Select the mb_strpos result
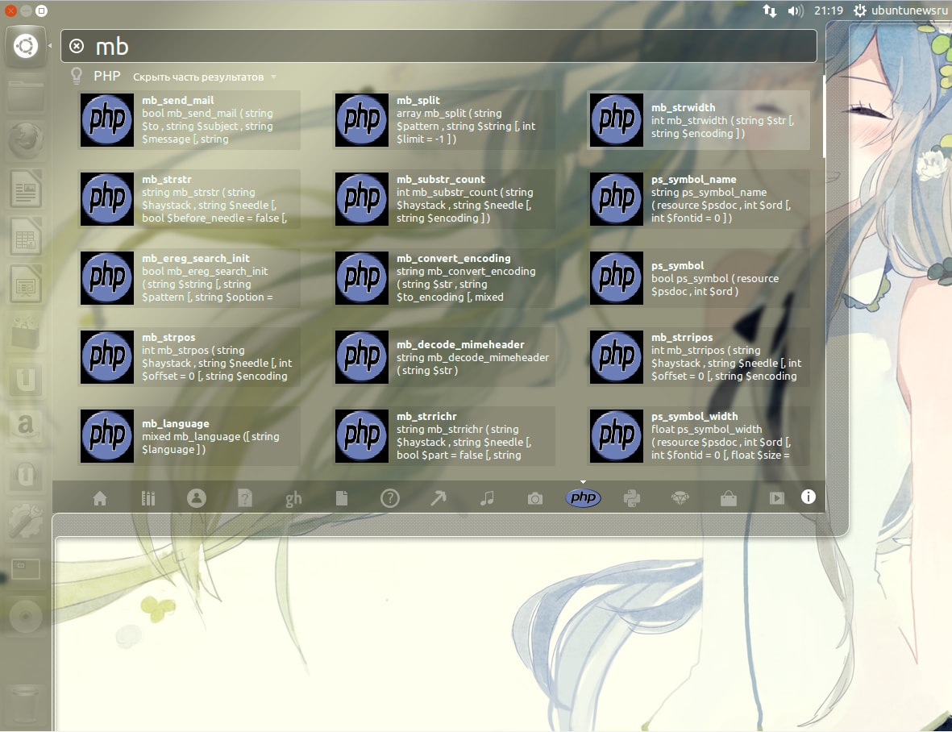This screenshot has height=732, width=952. coord(189,357)
